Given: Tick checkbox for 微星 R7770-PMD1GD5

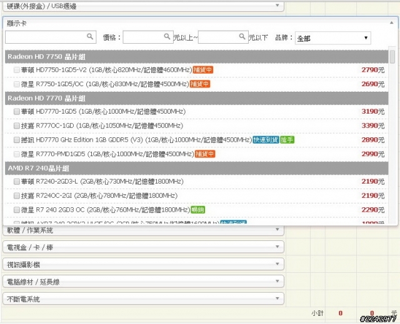Looking at the screenshot, I should 17,154.
